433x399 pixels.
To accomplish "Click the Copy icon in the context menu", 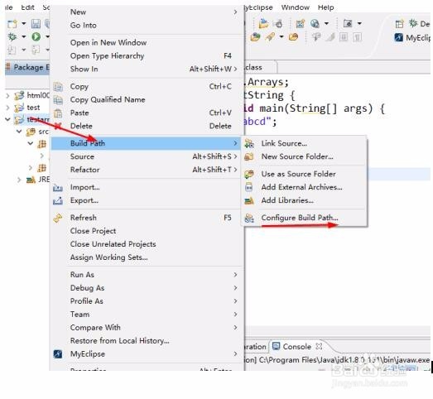I will pyautogui.click(x=58, y=87).
